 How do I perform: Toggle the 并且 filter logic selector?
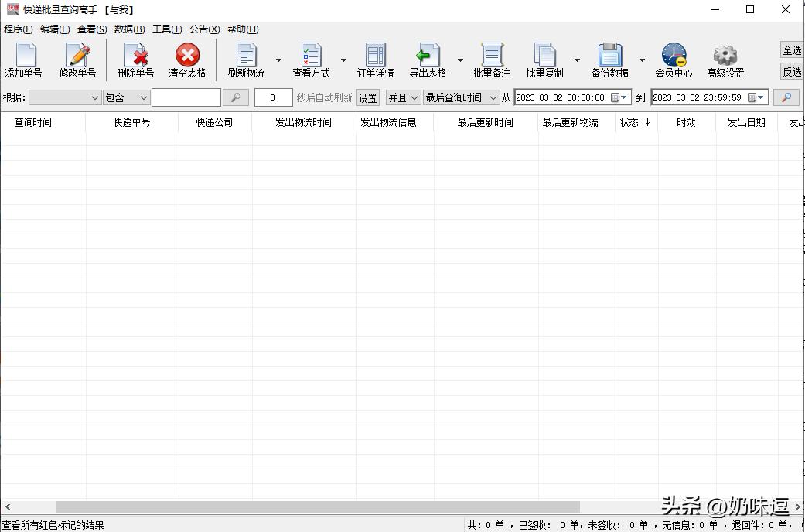coord(403,97)
